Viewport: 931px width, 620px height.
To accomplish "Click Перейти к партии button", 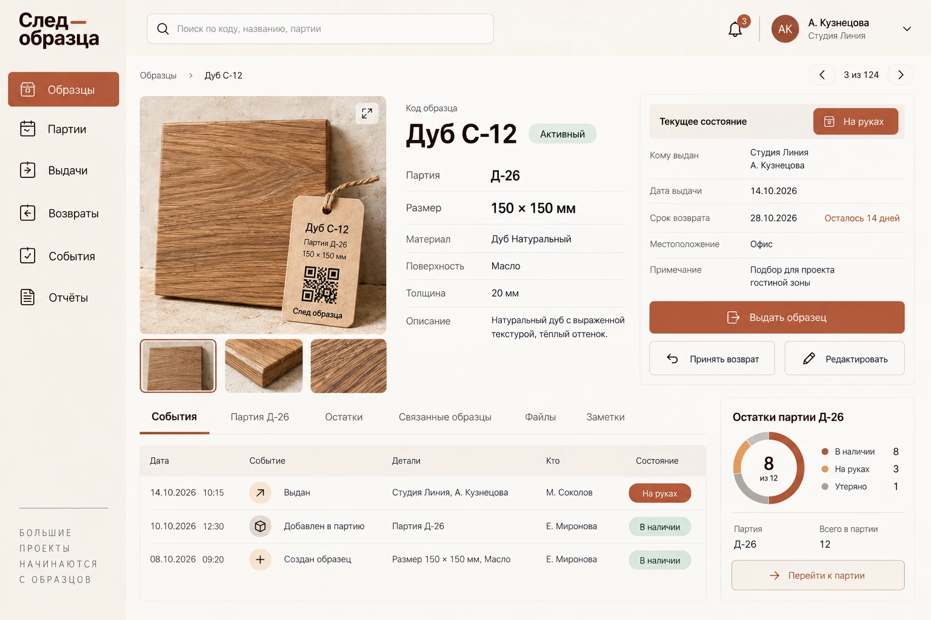I will coord(818,575).
